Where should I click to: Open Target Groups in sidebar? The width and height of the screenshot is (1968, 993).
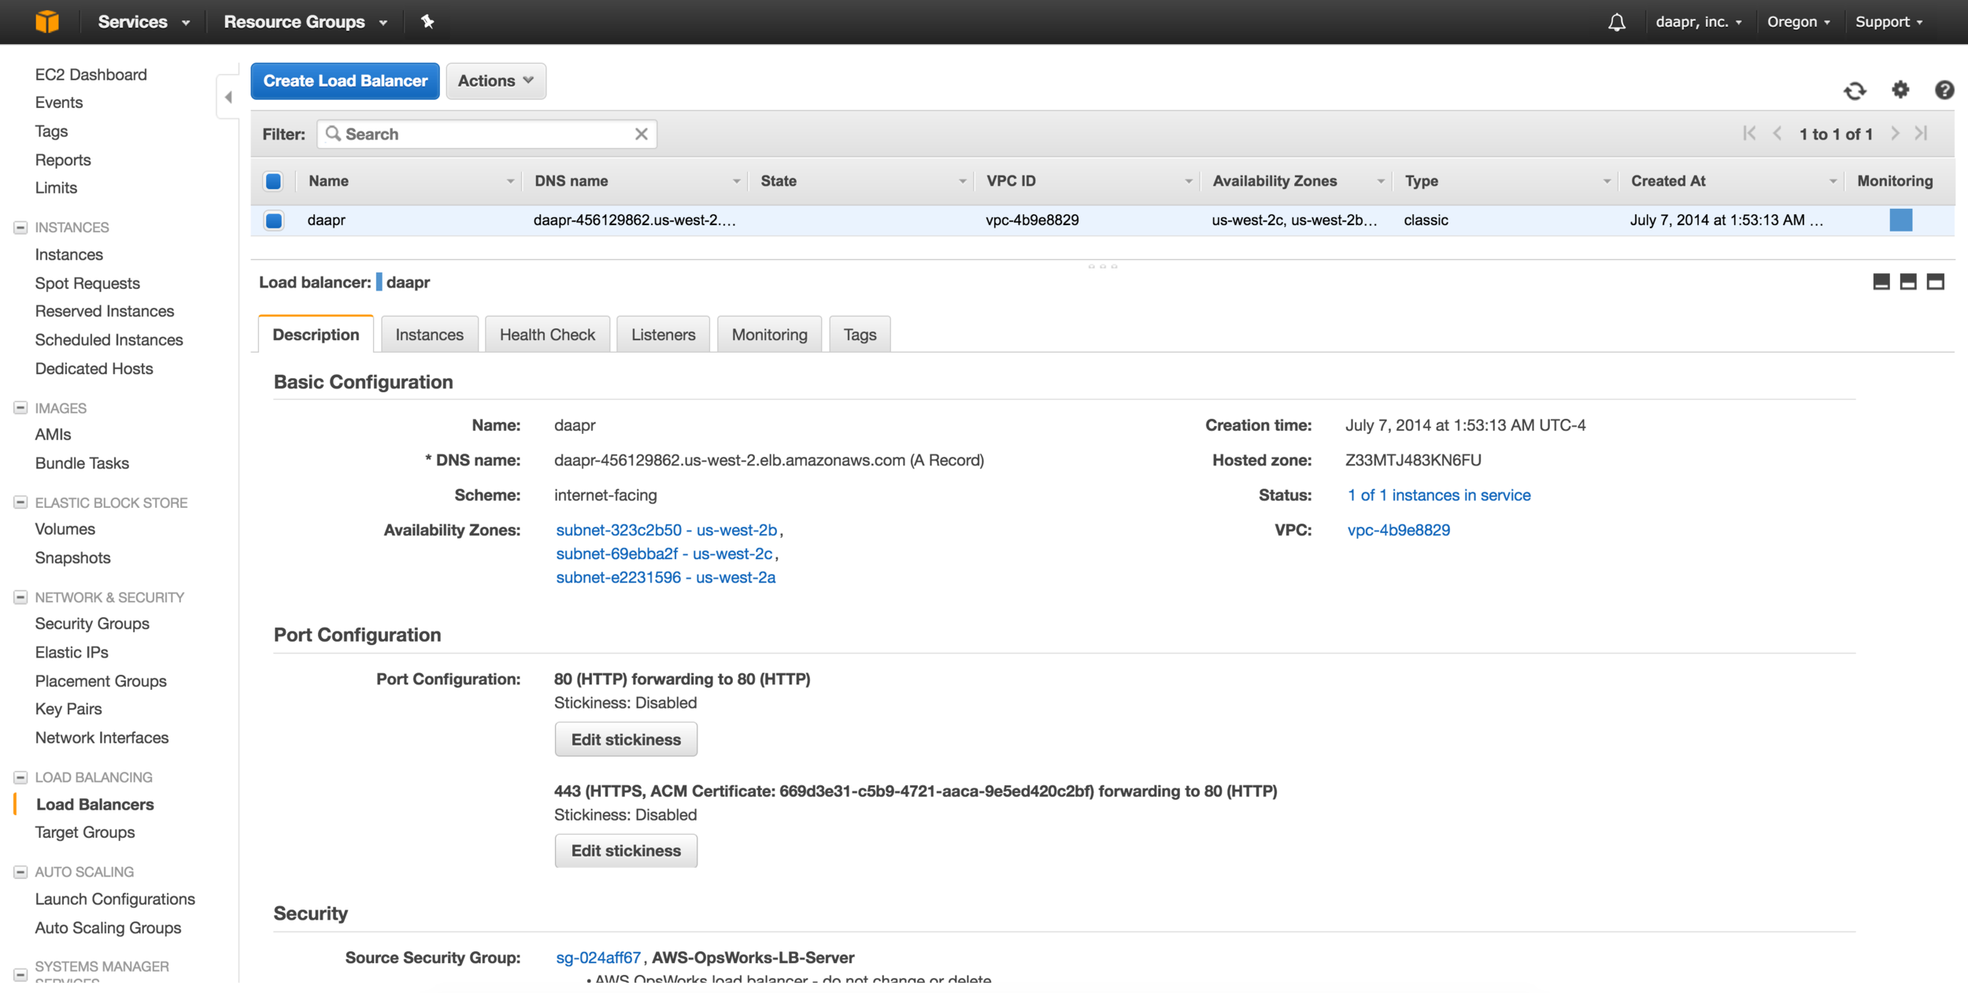tap(85, 832)
